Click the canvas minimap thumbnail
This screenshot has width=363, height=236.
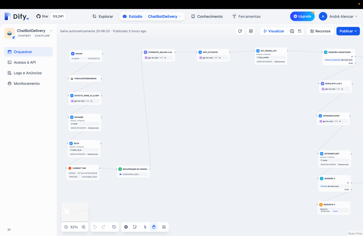click(75, 211)
